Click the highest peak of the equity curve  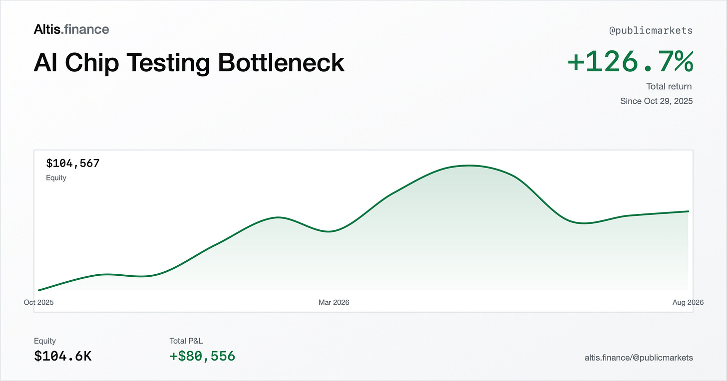(468, 165)
